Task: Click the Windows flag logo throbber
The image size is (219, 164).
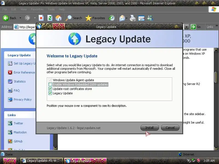Action: [214, 9]
